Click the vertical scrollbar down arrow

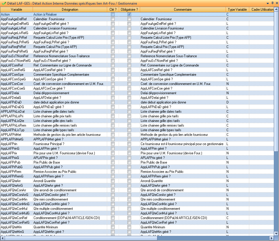point(276,233)
